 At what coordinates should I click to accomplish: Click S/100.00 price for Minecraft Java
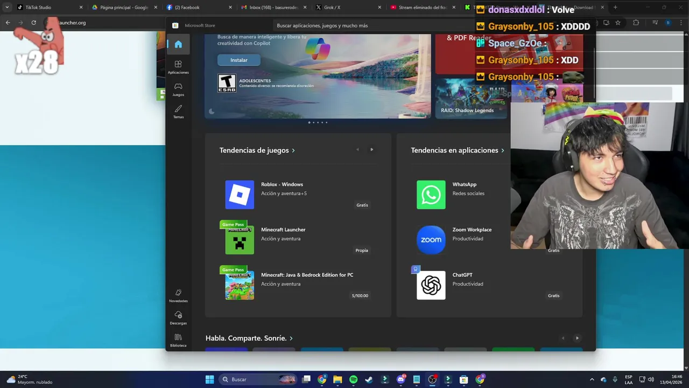click(x=360, y=296)
